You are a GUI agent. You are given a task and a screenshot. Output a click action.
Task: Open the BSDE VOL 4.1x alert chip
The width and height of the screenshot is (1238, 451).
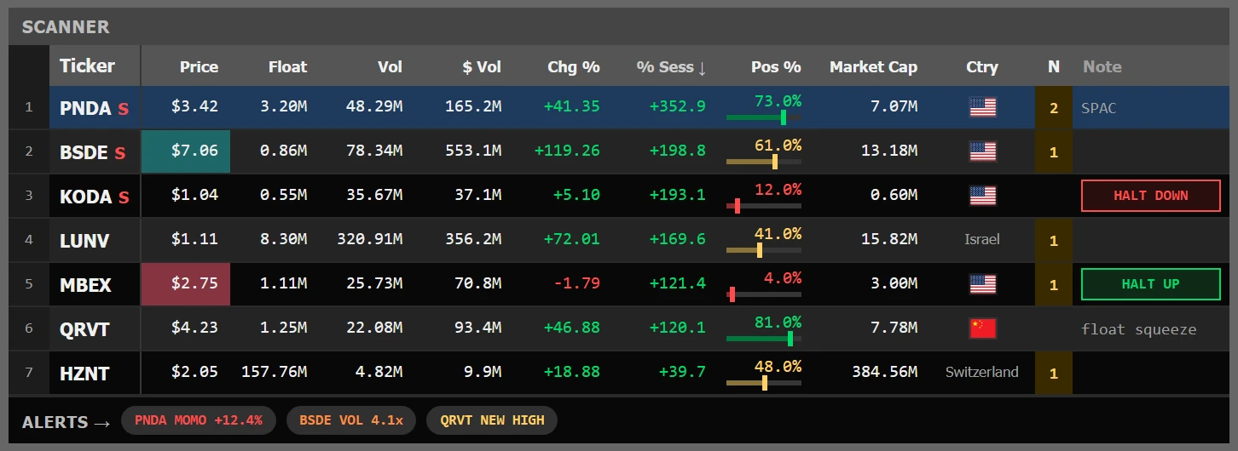tap(351, 420)
